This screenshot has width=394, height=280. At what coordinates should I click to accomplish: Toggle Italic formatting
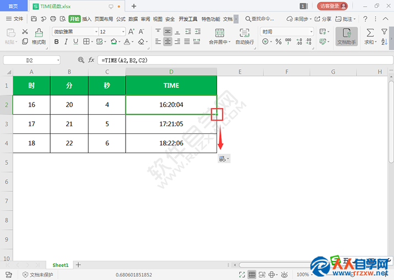click(66, 41)
